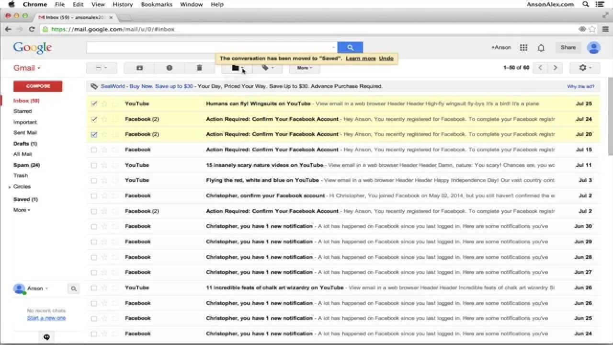This screenshot has height=345, width=613.
Task: Select the Inbox browser tab
Action: click(76, 17)
